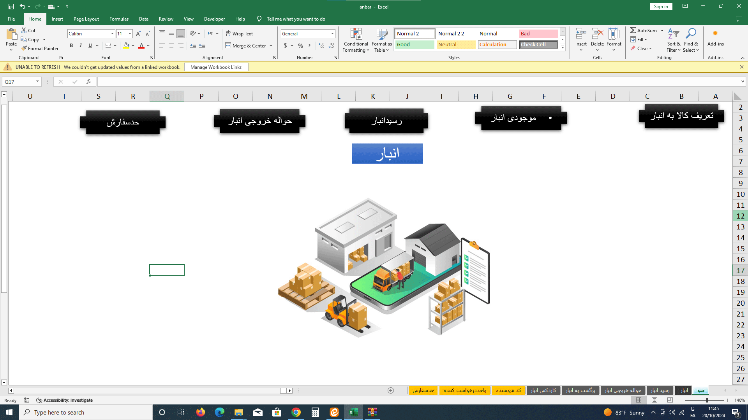Screen dimensions: 748x420
Task: Open the font name Calibri dropdown
Action: pyautogui.click(x=112, y=34)
